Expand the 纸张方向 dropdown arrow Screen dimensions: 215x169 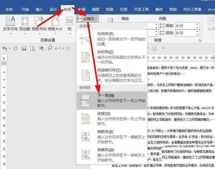coord(39,34)
